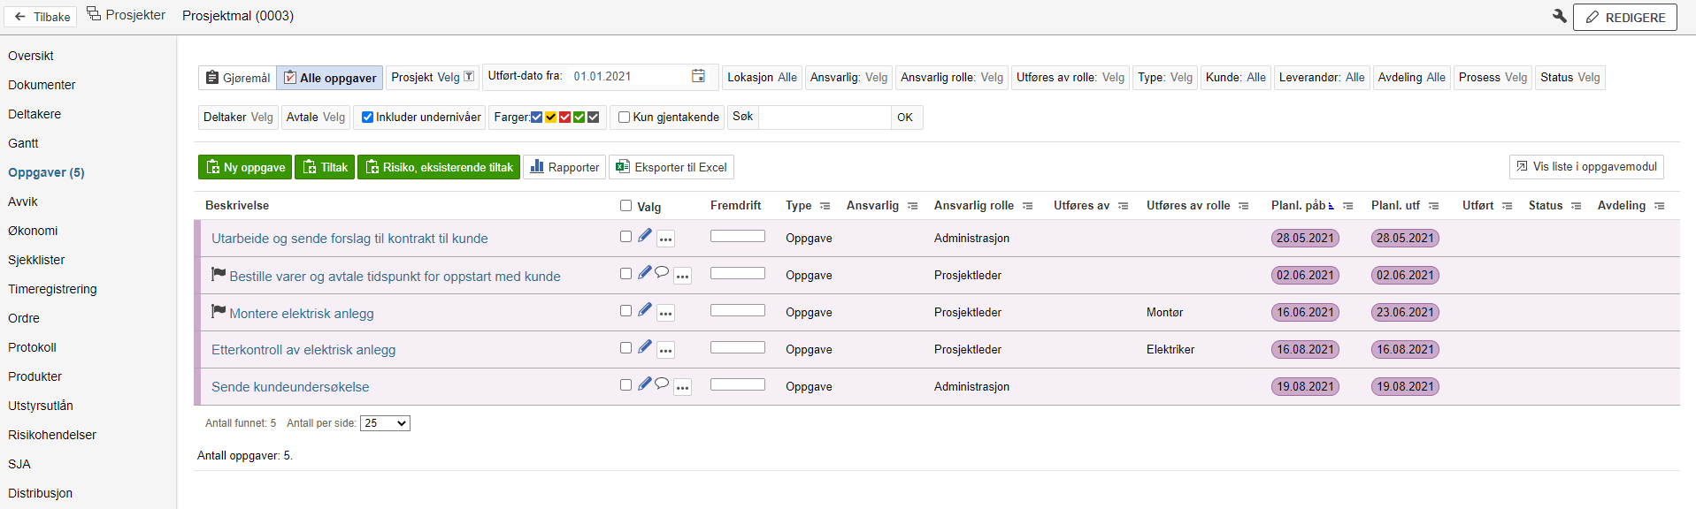
Task: Expand the Antall per side dropdown
Action: coord(385,423)
